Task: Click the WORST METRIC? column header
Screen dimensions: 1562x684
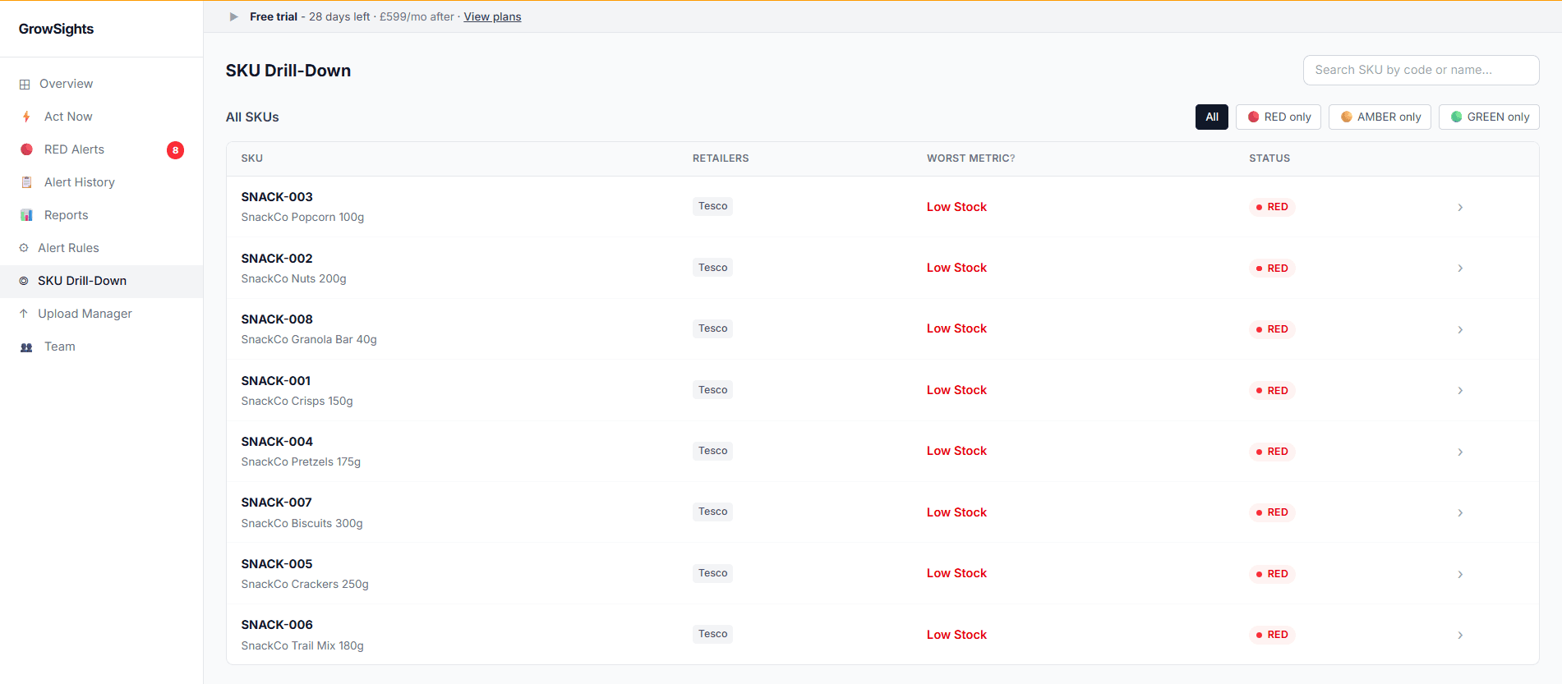Action: click(x=970, y=158)
